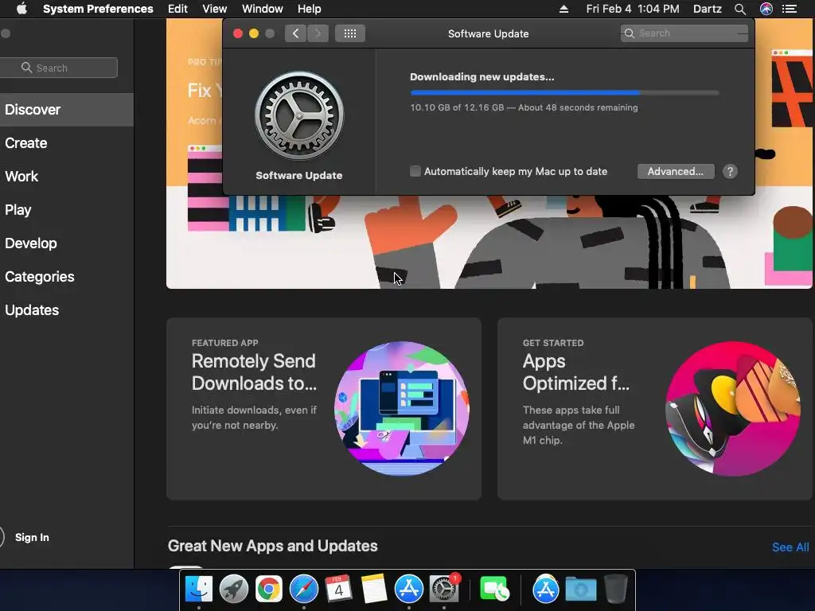The height and width of the screenshot is (611, 815).
Task: Open the View menu
Action: [x=215, y=9]
